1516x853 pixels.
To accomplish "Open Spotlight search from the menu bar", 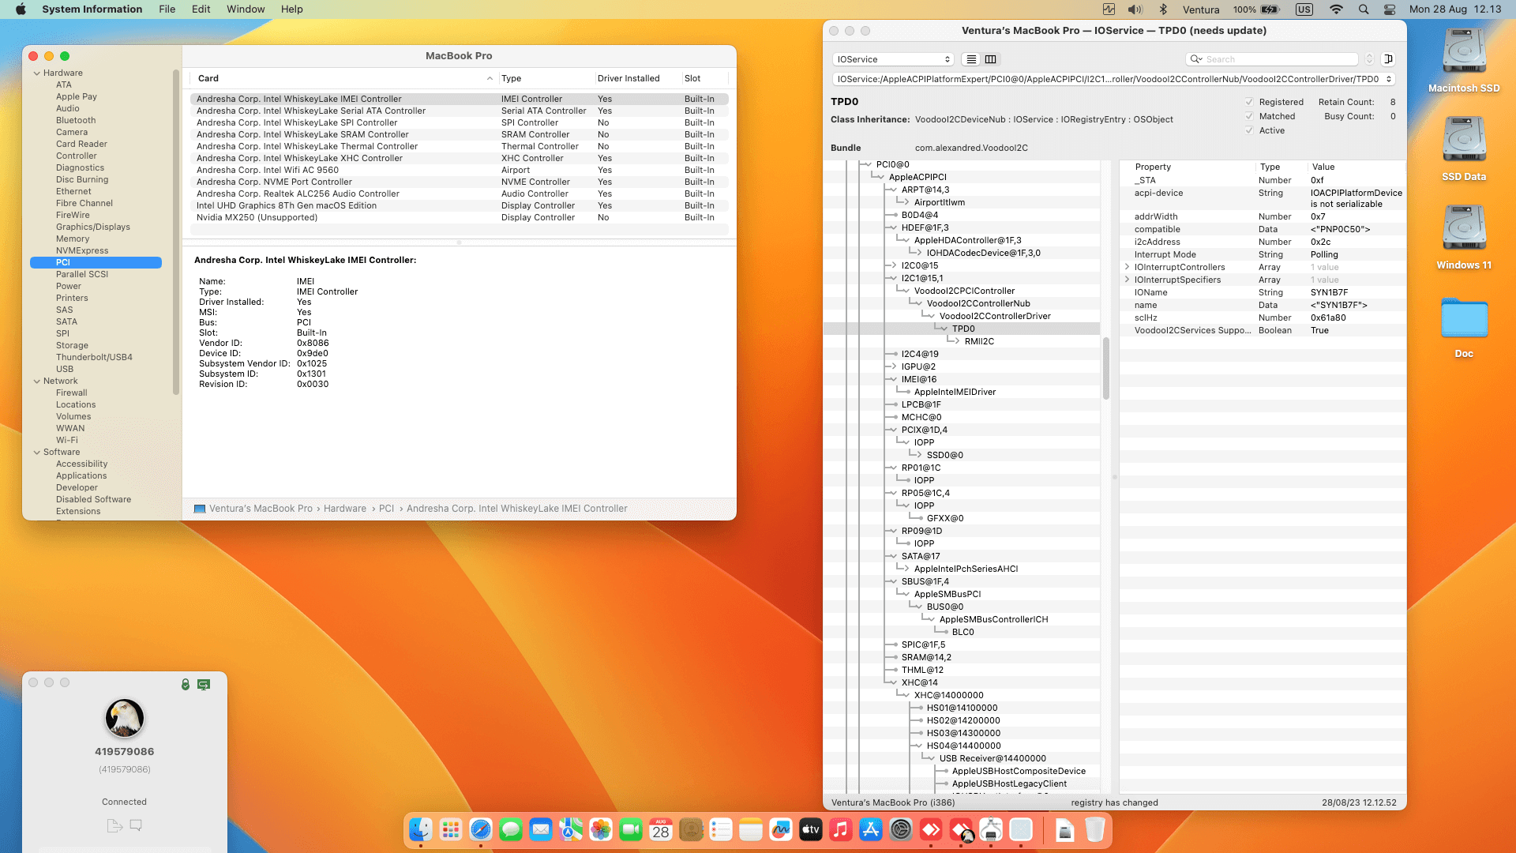I will coord(1364,9).
